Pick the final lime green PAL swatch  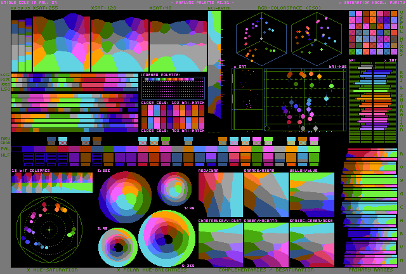(x=314, y=149)
